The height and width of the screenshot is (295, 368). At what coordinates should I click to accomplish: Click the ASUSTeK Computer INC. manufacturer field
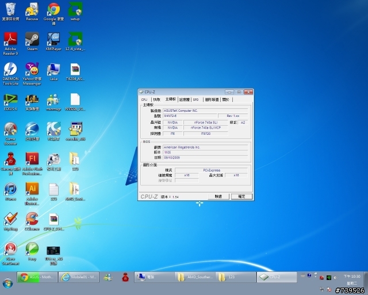(205, 111)
